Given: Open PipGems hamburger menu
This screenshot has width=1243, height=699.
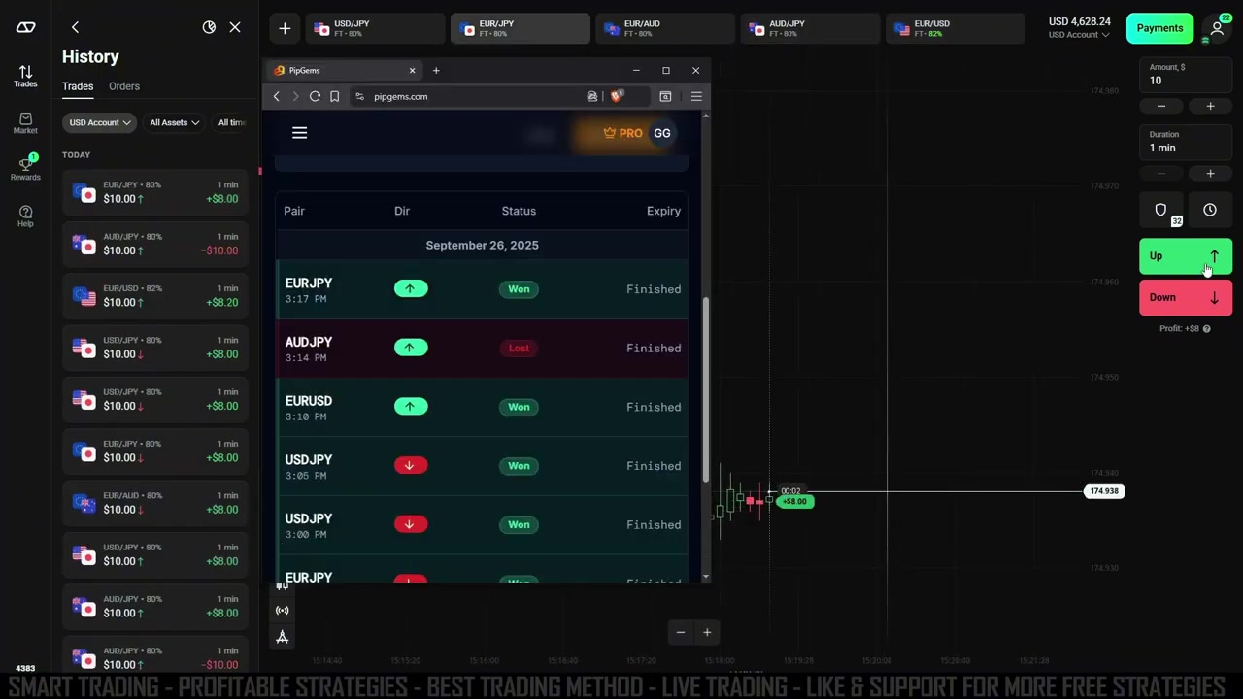Looking at the screenshot, I should (x=299, y=133).
